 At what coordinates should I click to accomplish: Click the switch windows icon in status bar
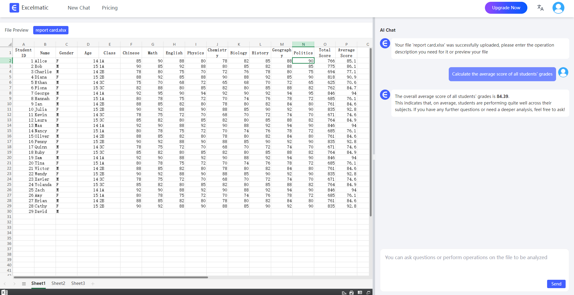point(368,293)
